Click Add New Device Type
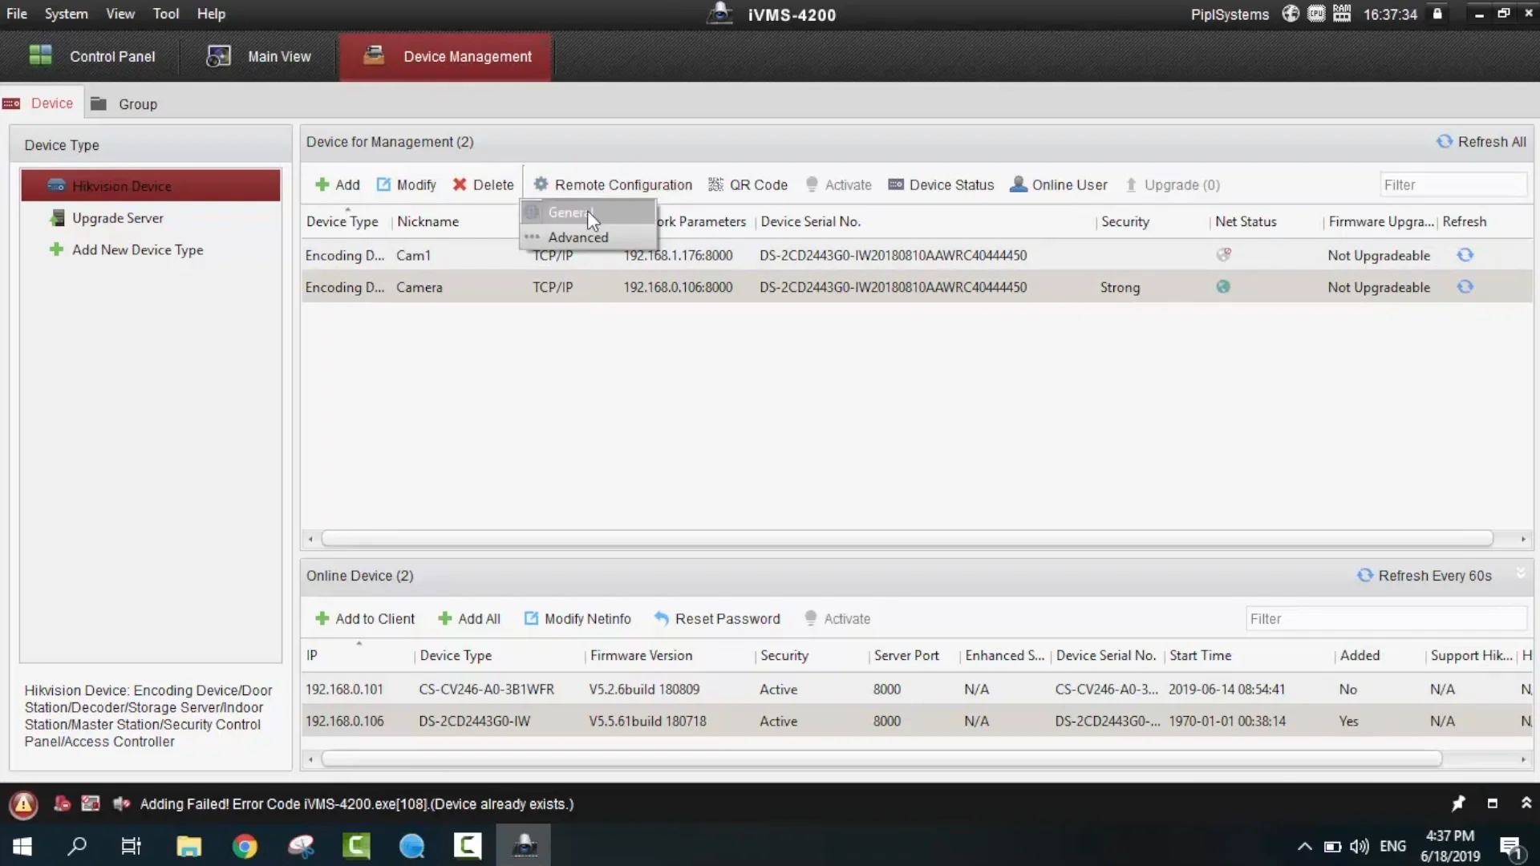The height and width of the screenshot is (866, 1540). pos(137,249)
